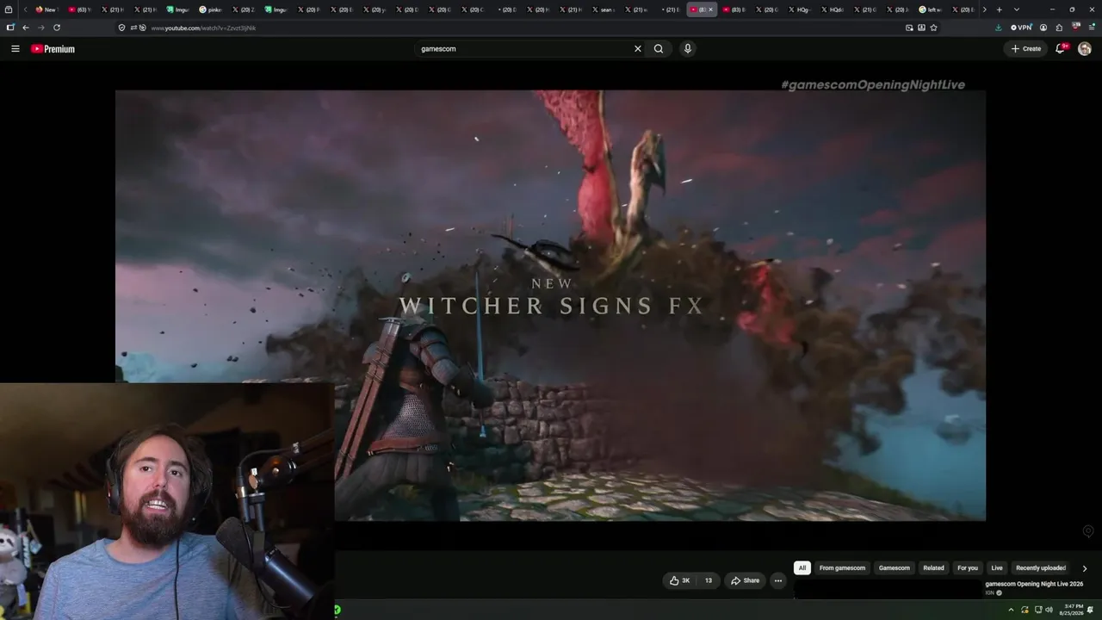
Task: Open the YouTube guide hamburger menu
Action: [15, 49]
